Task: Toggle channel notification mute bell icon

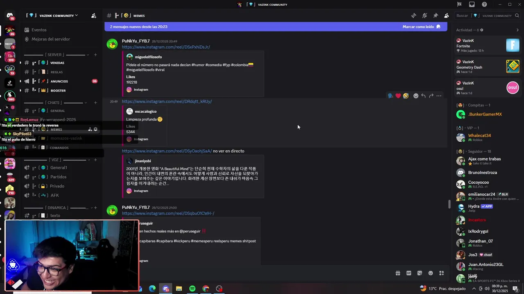Action: click(425, 16)
